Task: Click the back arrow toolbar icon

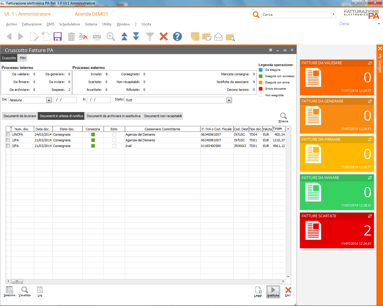Action: pos(9,37)
